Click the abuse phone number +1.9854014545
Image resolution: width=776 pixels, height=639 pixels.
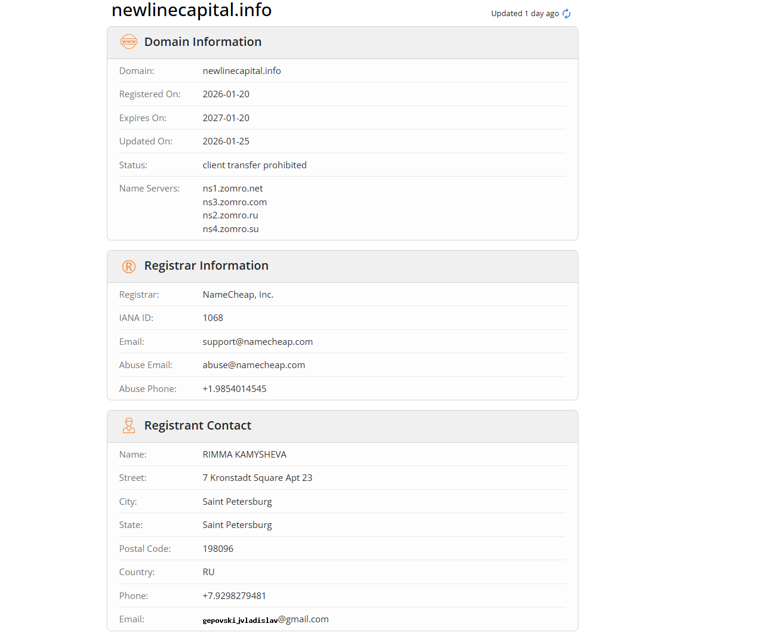[x=235, y=389]
